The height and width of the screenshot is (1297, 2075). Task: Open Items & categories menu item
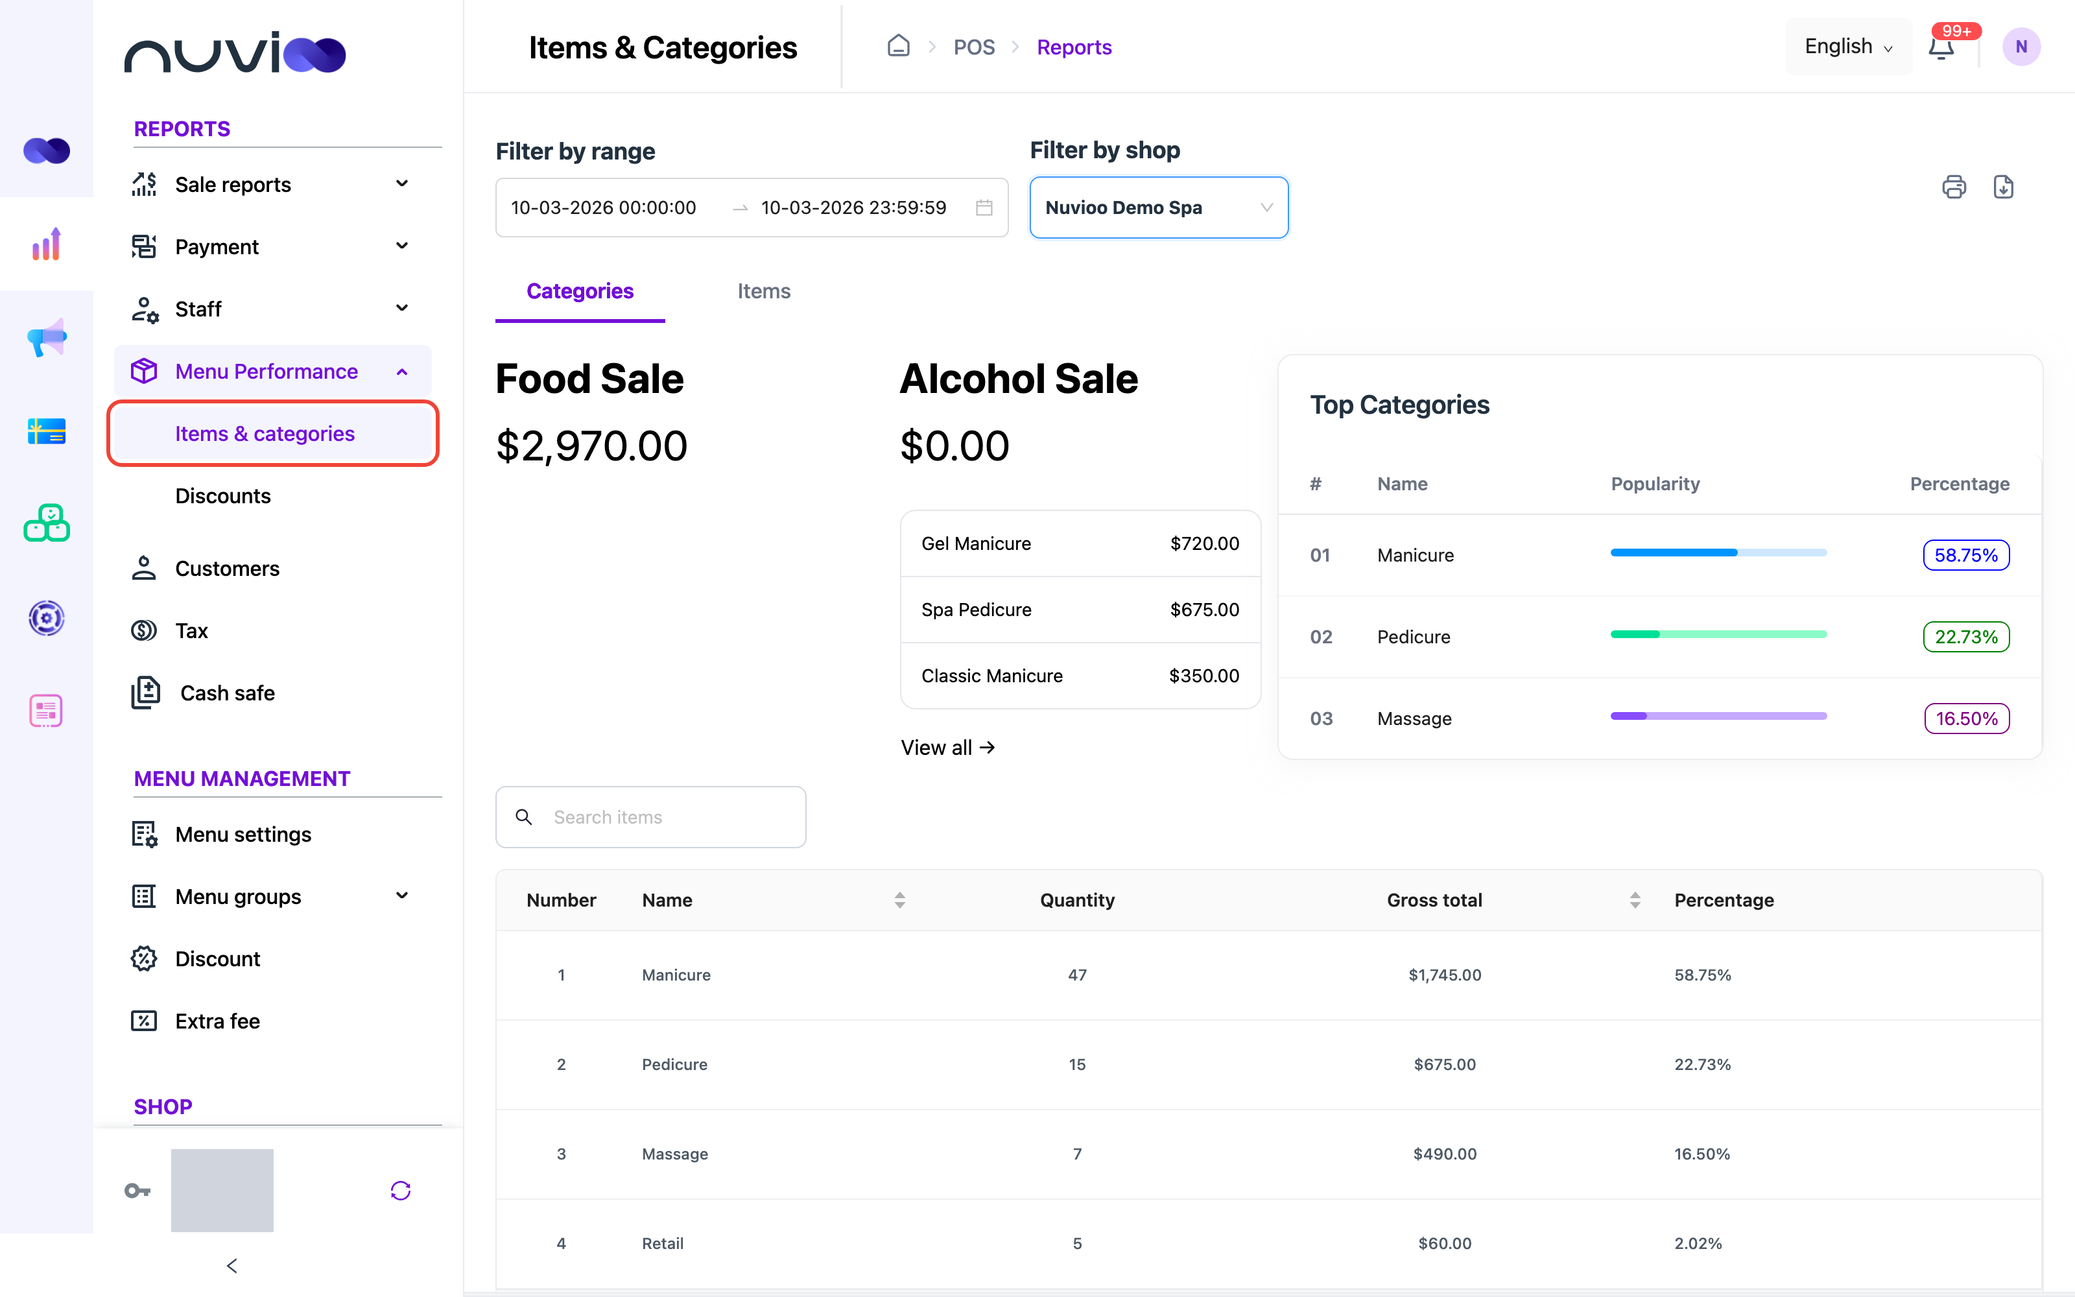[274, 434]
